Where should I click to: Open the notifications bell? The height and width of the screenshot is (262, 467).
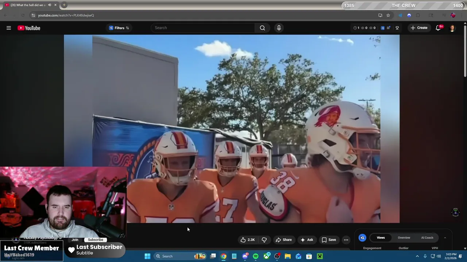tap(438, 28)
